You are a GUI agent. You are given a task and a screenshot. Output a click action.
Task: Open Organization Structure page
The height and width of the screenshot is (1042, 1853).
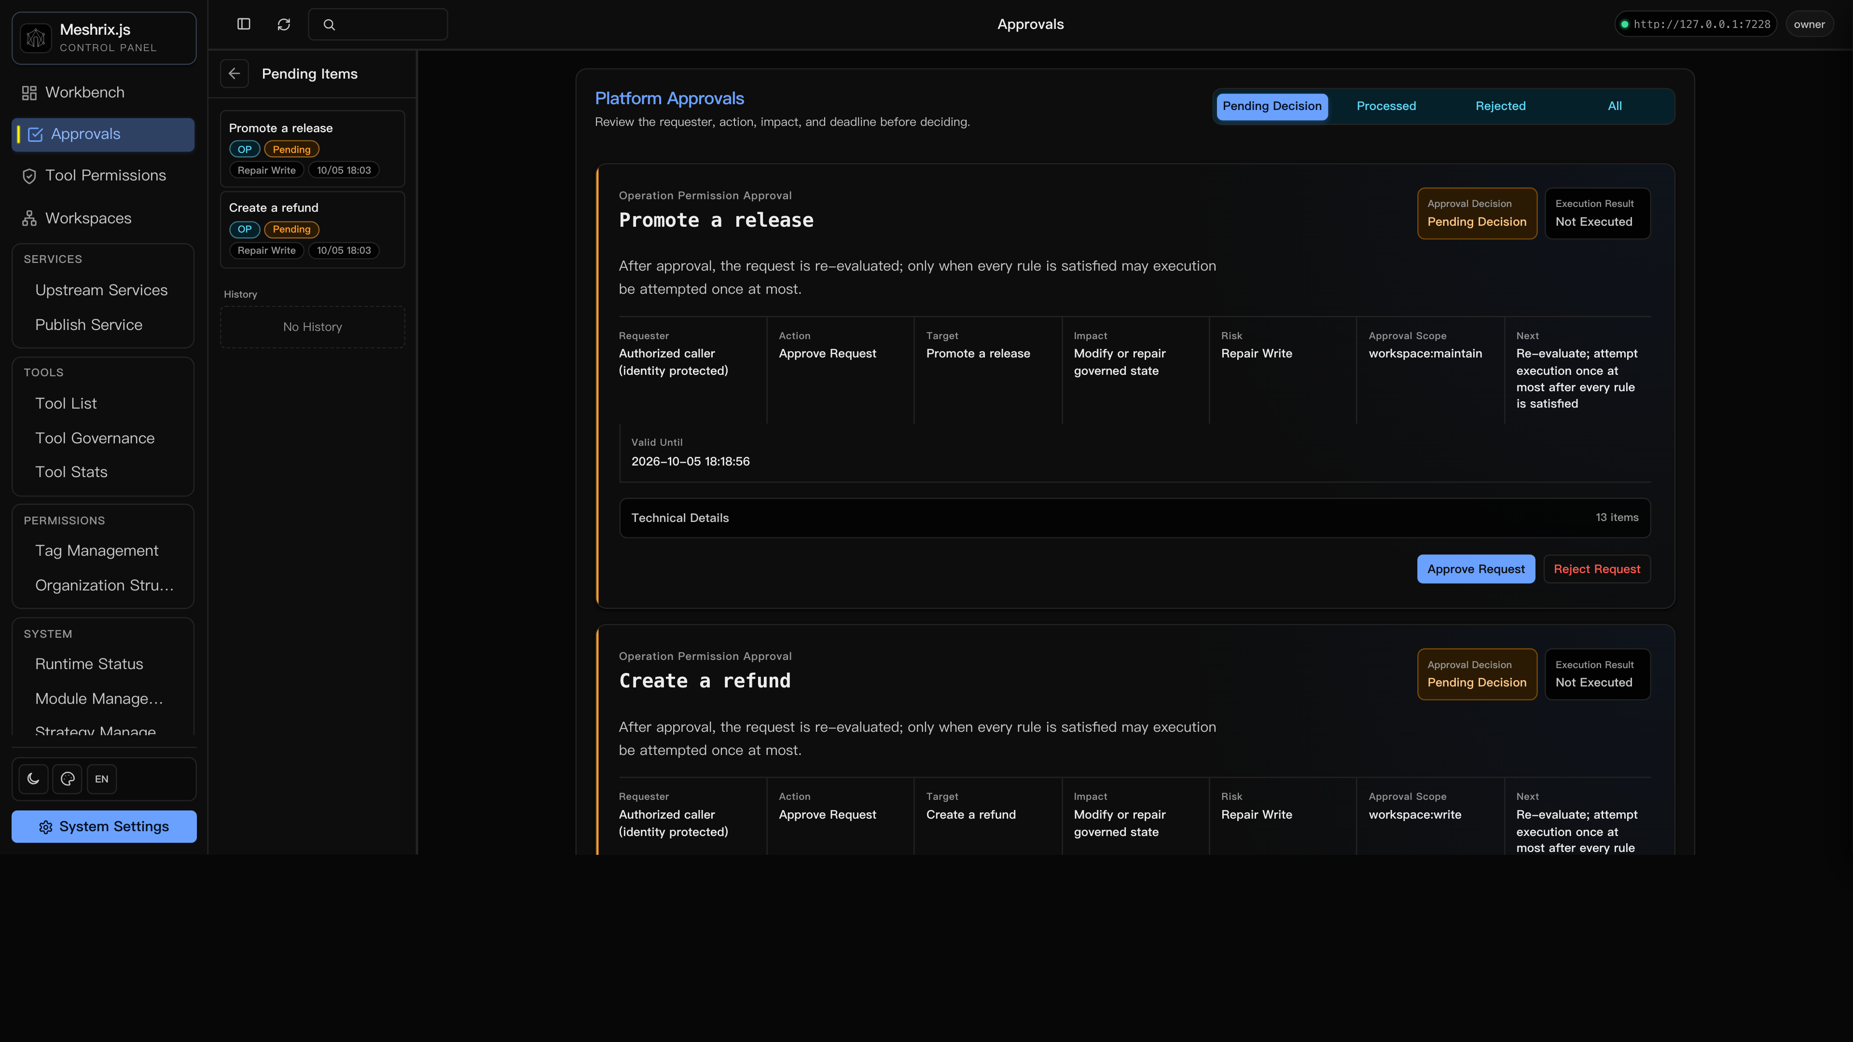[x=104, y=585]
